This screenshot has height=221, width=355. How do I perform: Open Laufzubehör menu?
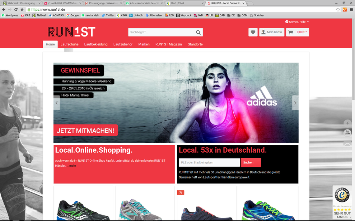123,44
